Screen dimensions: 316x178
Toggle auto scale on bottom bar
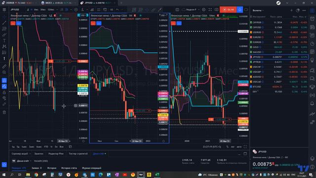pos(239,147)
